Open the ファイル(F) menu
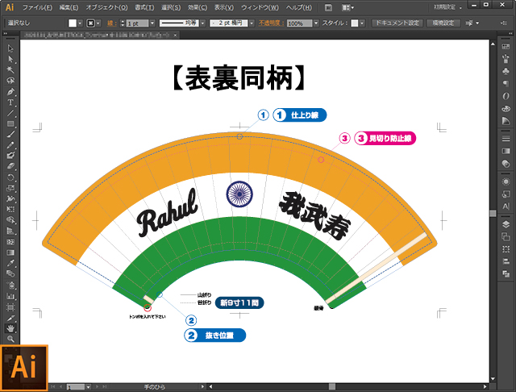Image resolution: width=516 pixels, height=392 pixels. 37,7
